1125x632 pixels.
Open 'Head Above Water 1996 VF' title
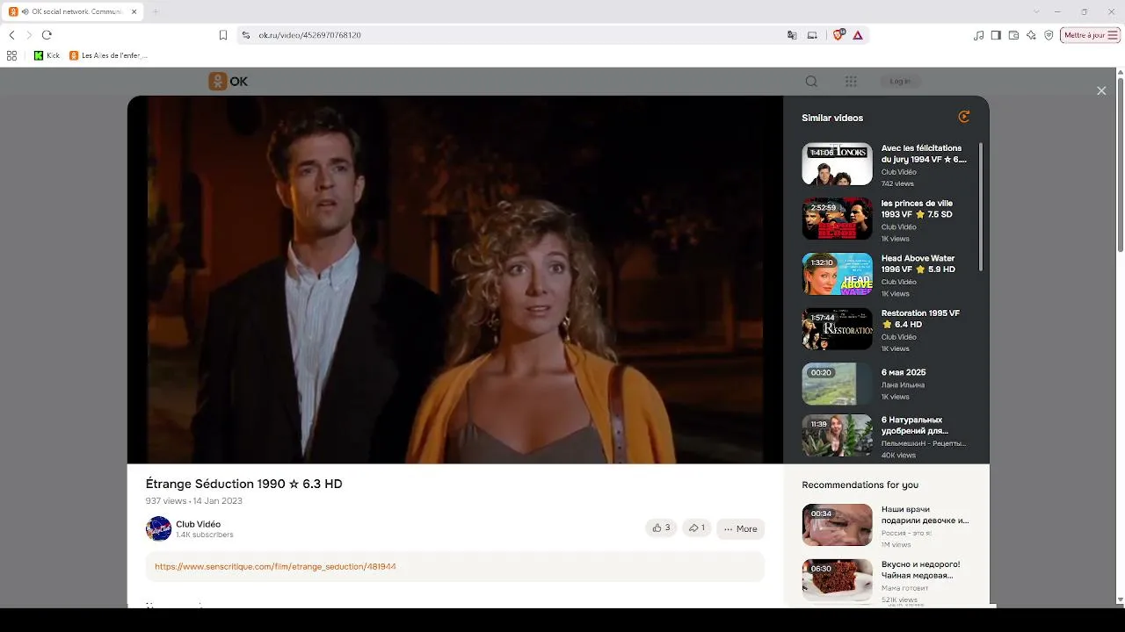tap(918, 263)
